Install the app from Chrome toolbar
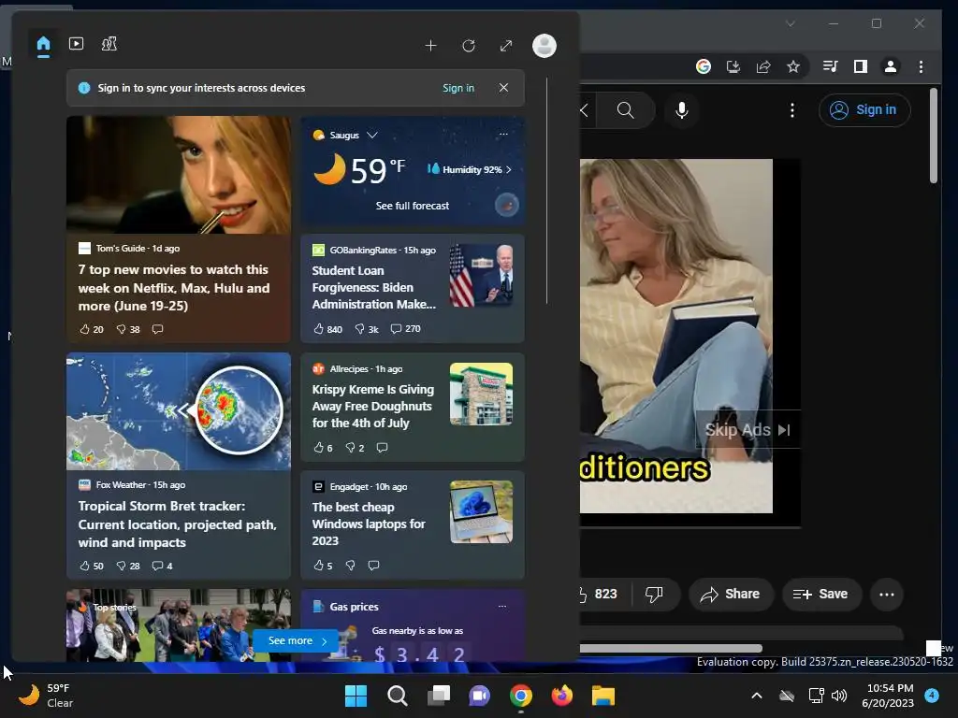The width and height of the screenshot is (958, 718). click(x=733, y=66)
